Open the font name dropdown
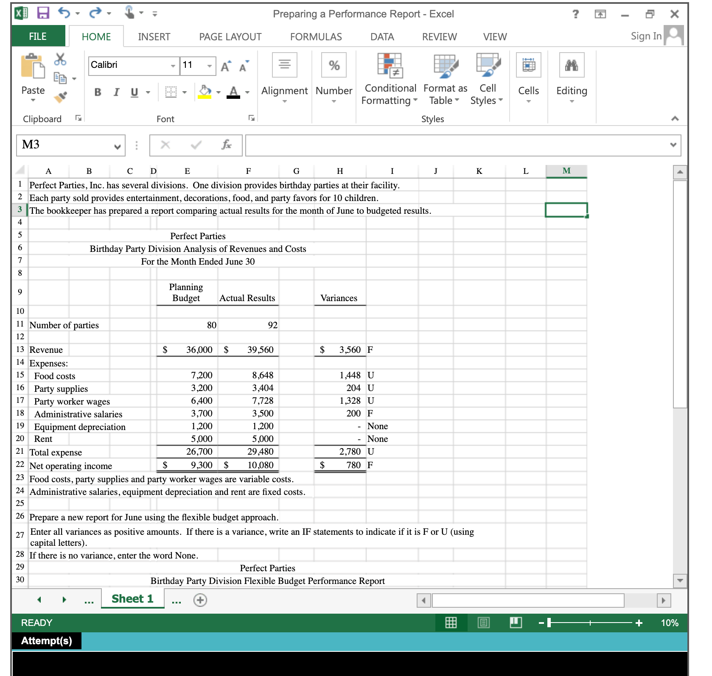The width and height of the screenshot is (712, 676). [x=174, y=66]
